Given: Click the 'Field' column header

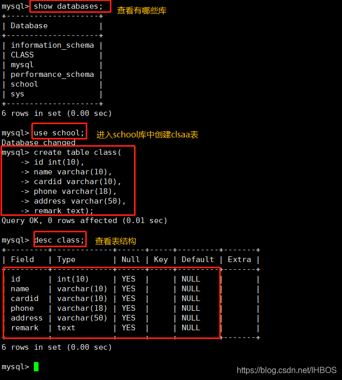Looking at the screenshot, I should pos(22,259).
